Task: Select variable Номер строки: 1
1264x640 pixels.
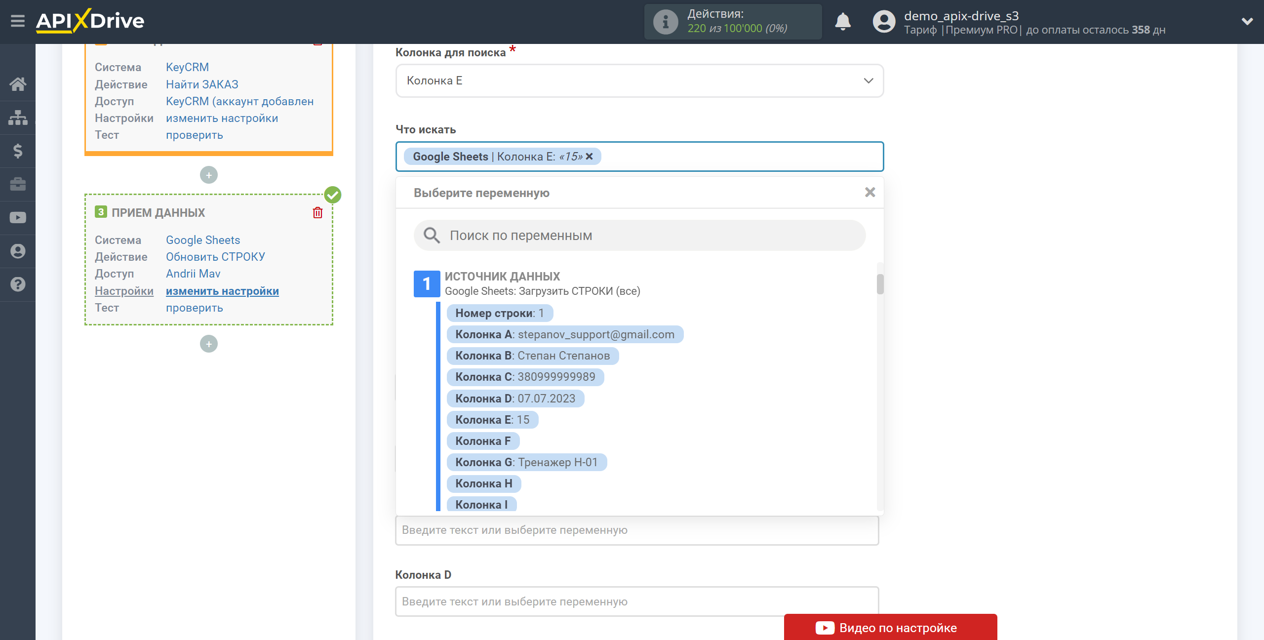Action: coord(500,313)
